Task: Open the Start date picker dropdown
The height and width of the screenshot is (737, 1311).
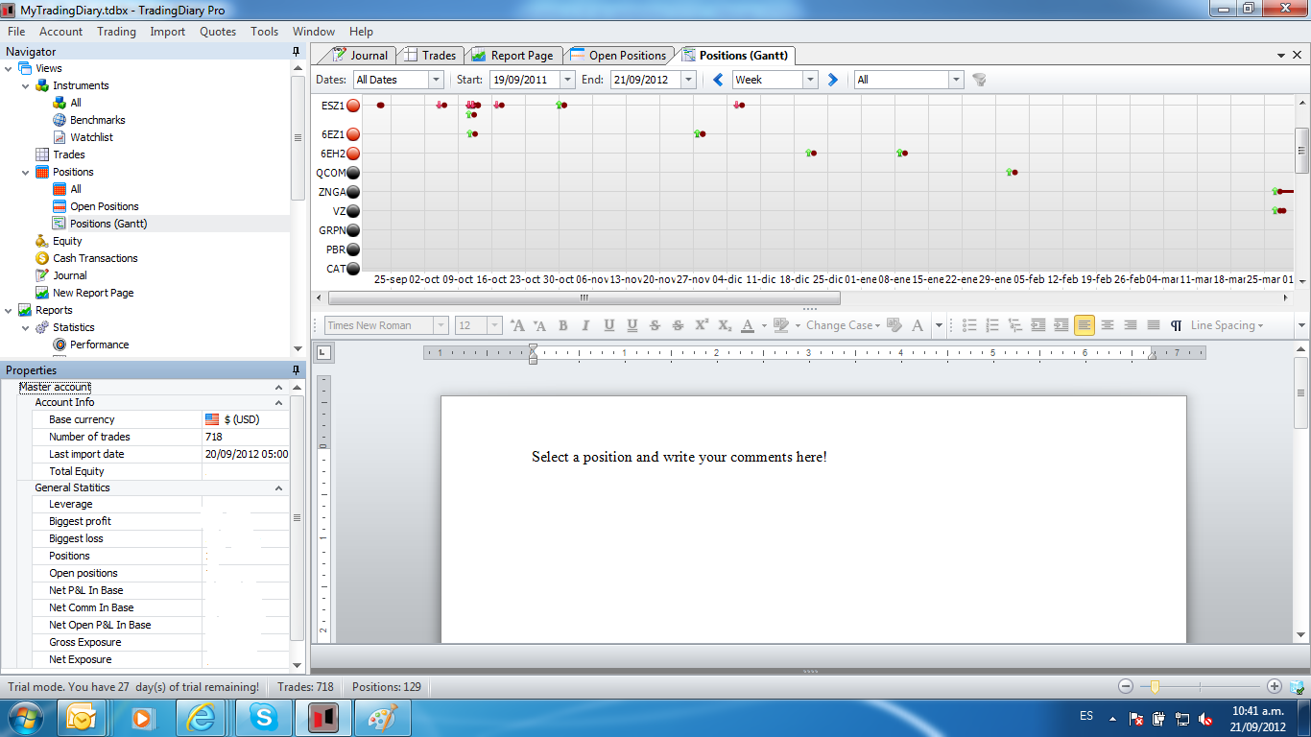Action: 567,80
